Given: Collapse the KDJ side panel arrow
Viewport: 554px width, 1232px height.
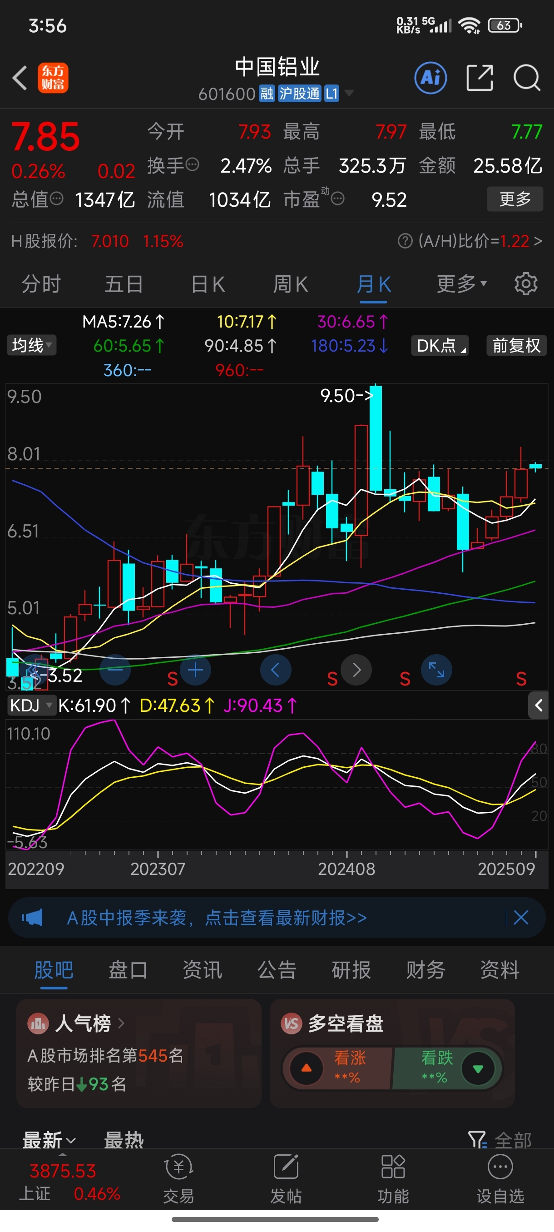Looking at the screenshot, I should pos(538,705).
